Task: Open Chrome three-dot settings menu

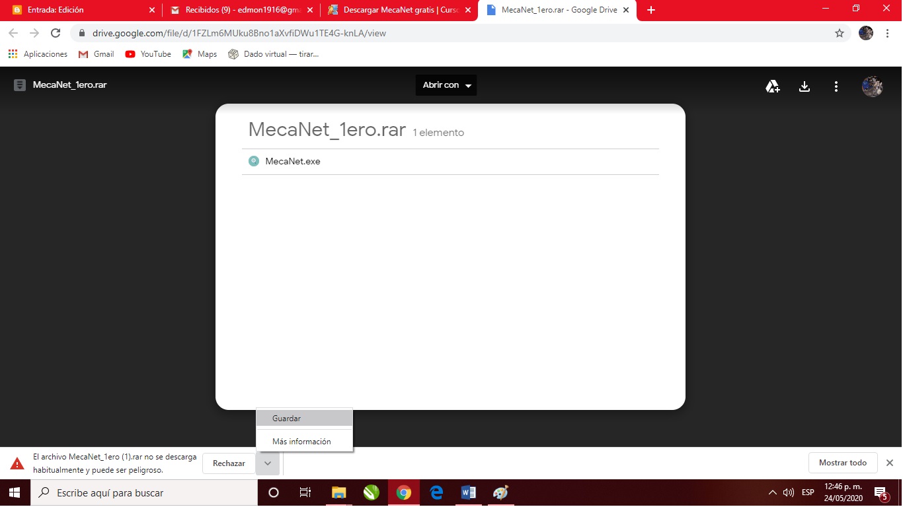Action: [887, 33]
